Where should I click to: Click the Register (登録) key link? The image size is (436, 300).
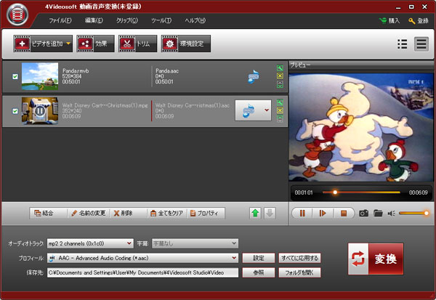point(419,21)
